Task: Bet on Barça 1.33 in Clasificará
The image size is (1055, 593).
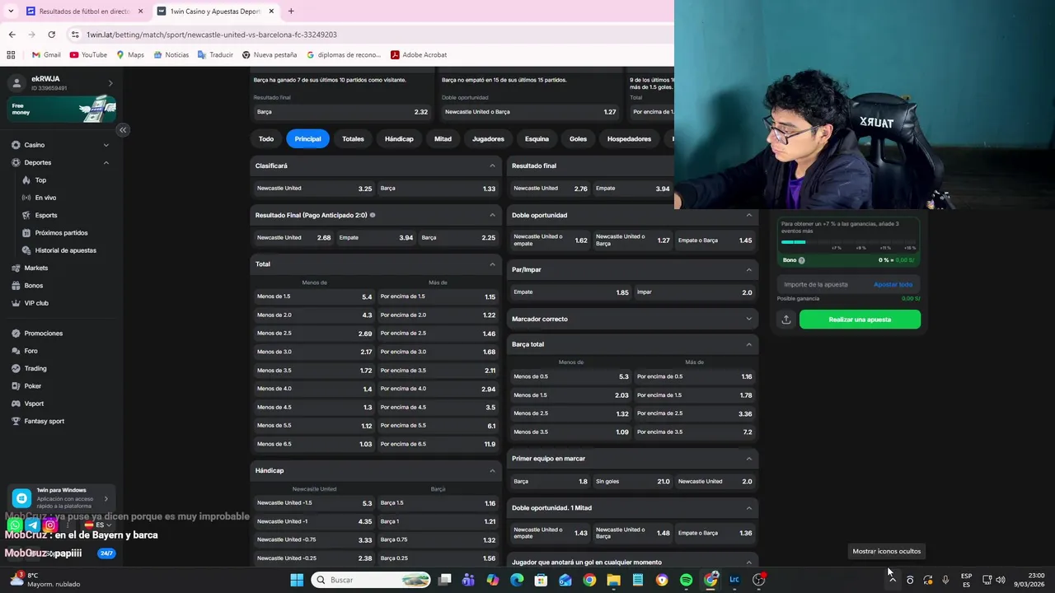Action: point(438,189)
